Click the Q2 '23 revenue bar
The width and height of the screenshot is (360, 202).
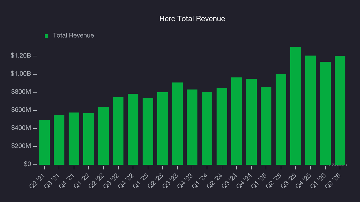[163, 128]
